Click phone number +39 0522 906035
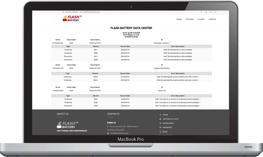The height and width of the screenshot is (157, 263). pos(71,12)
